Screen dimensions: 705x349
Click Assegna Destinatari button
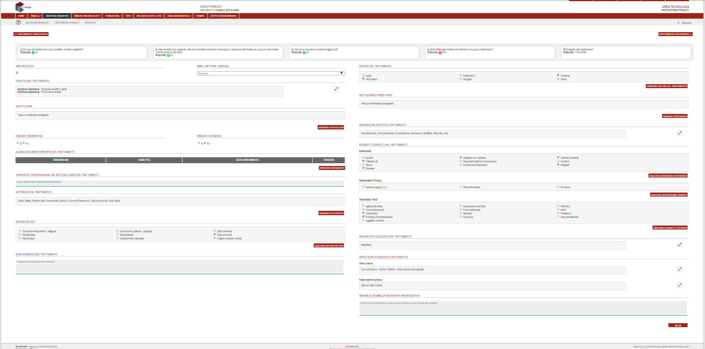675,116
